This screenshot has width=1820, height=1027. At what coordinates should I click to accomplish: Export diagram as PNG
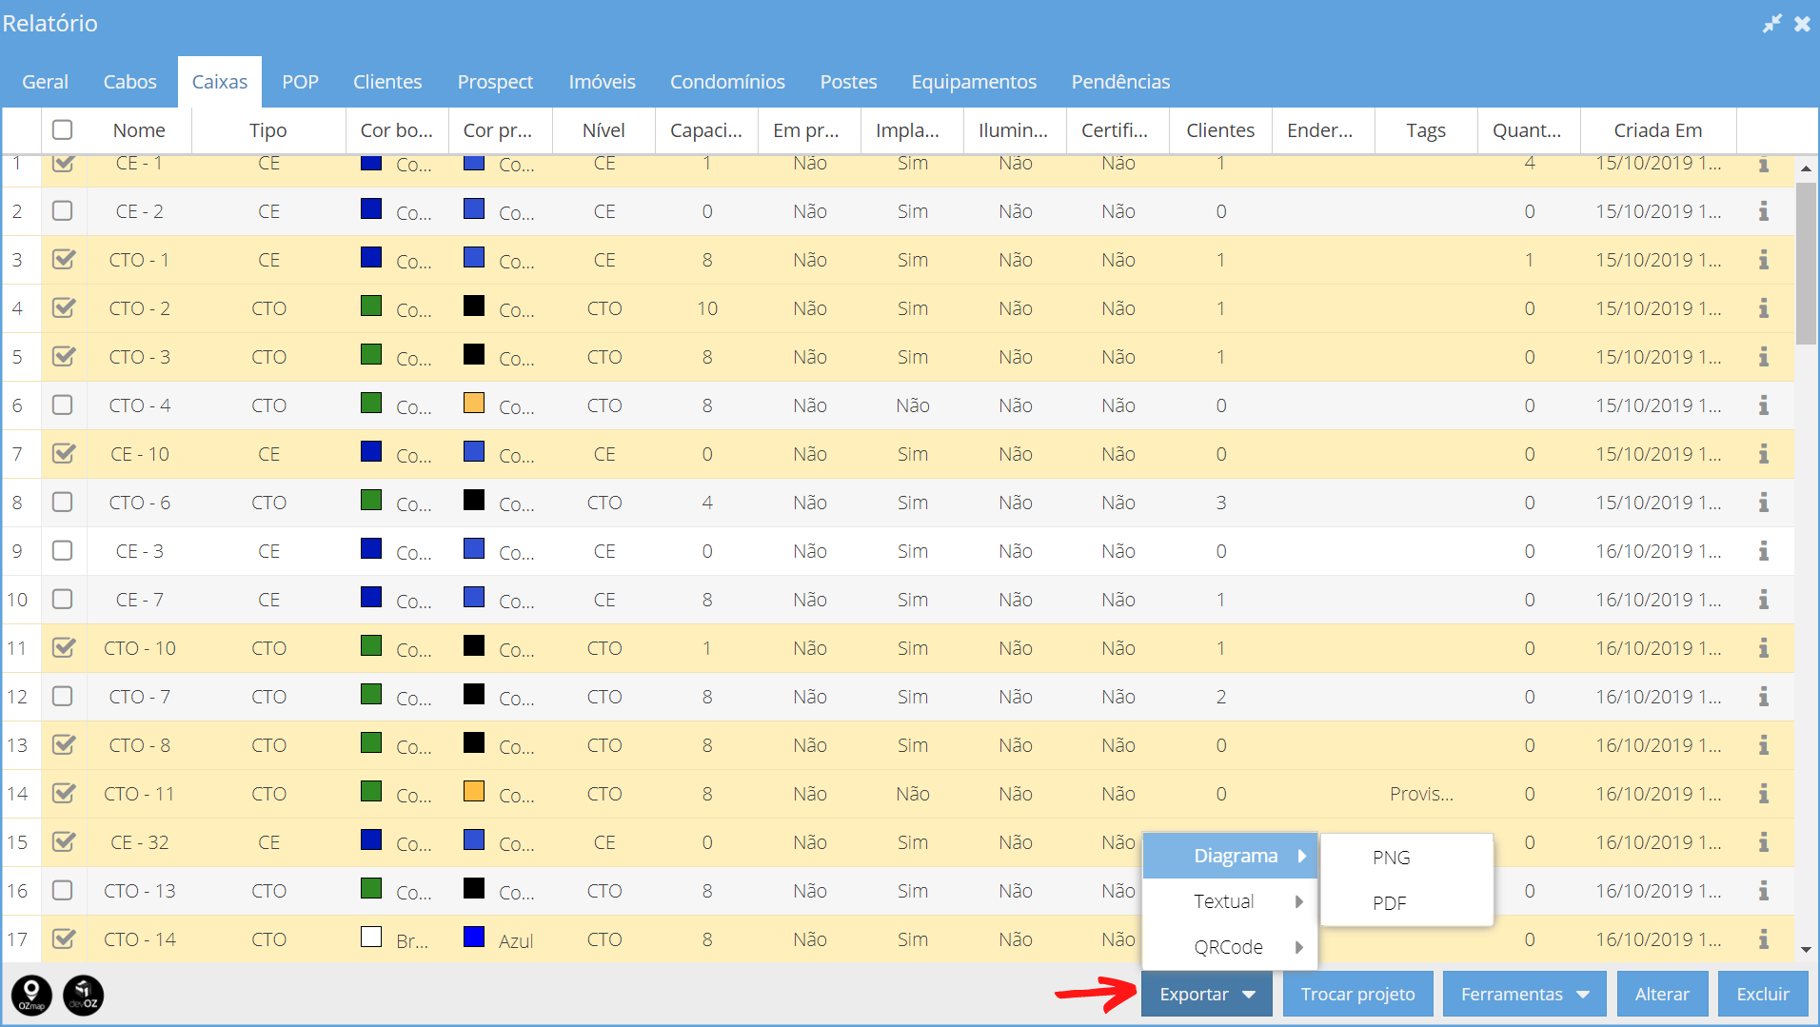[x=1407, y=858]
